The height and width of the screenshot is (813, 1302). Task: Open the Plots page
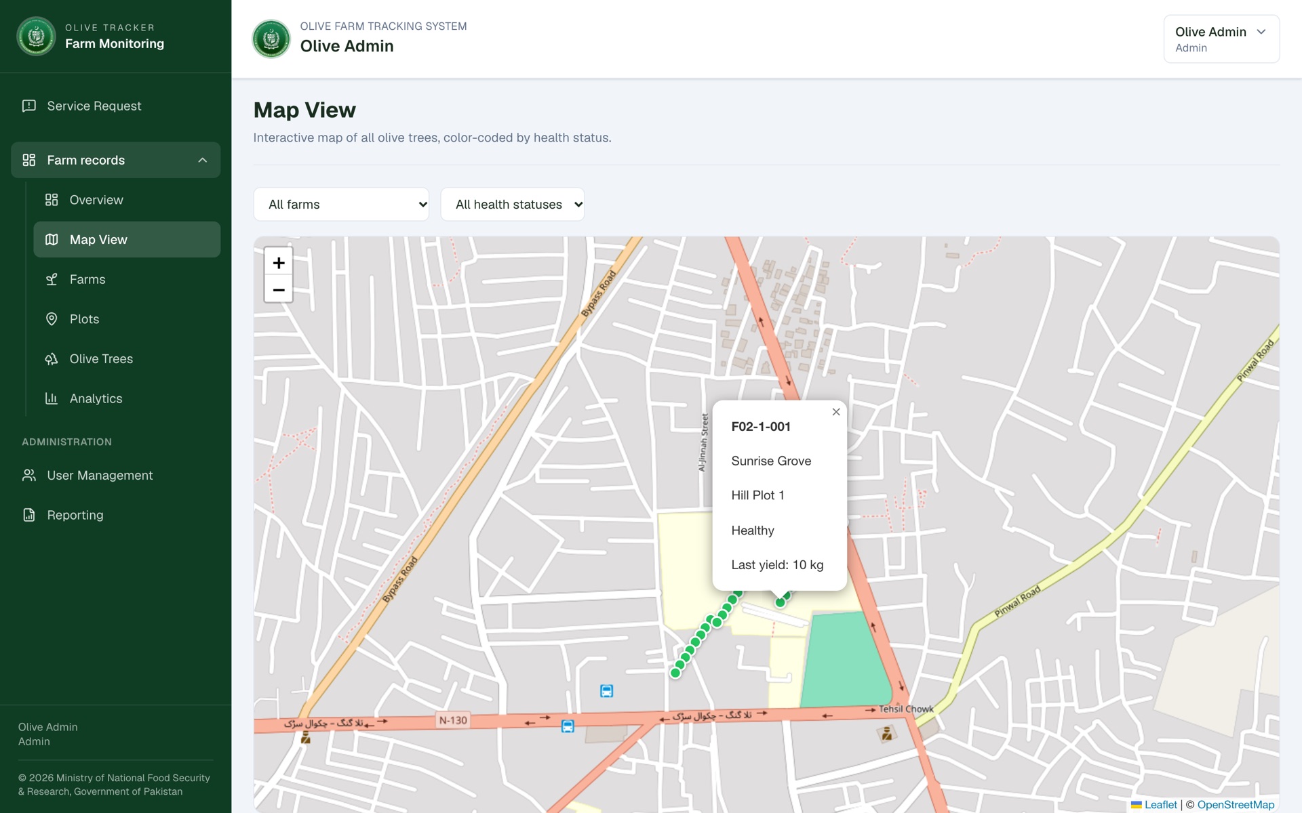tap(127, 319)
